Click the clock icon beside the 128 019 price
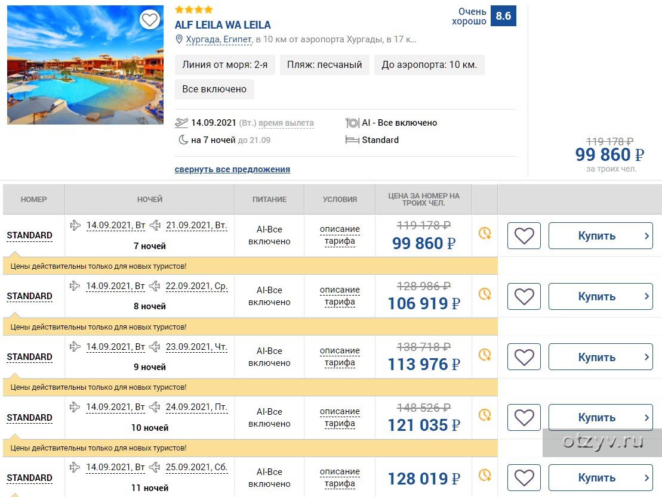Screen dimensions: 662x497 click(x=485, y=476)
